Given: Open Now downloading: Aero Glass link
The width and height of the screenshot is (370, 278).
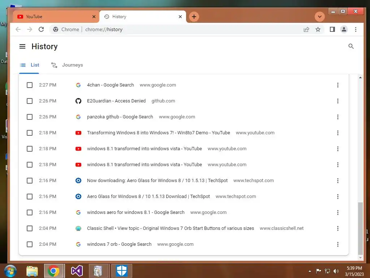Looking at the screenshot, I should coord(157,181).
